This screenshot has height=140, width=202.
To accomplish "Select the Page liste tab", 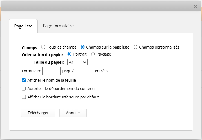I will tap(23, 26).
